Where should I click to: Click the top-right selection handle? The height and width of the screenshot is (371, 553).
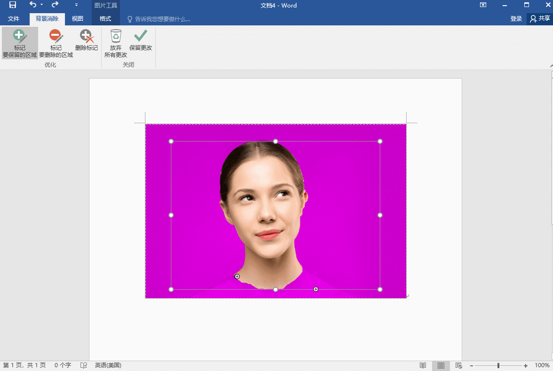(380, 141)
